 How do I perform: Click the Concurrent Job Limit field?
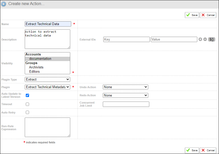tap(126, 104)
